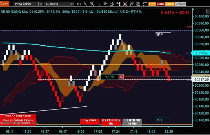The width and height of the screenshot is (210, 135).
Task: Click the zoom in magnifier
Action: point(92,4)
